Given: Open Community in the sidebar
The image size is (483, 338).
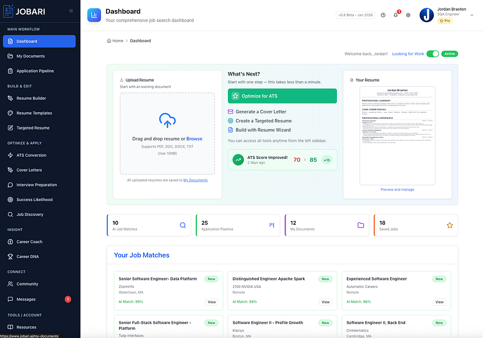Looking at the screenshot, I should click(39, 284).
